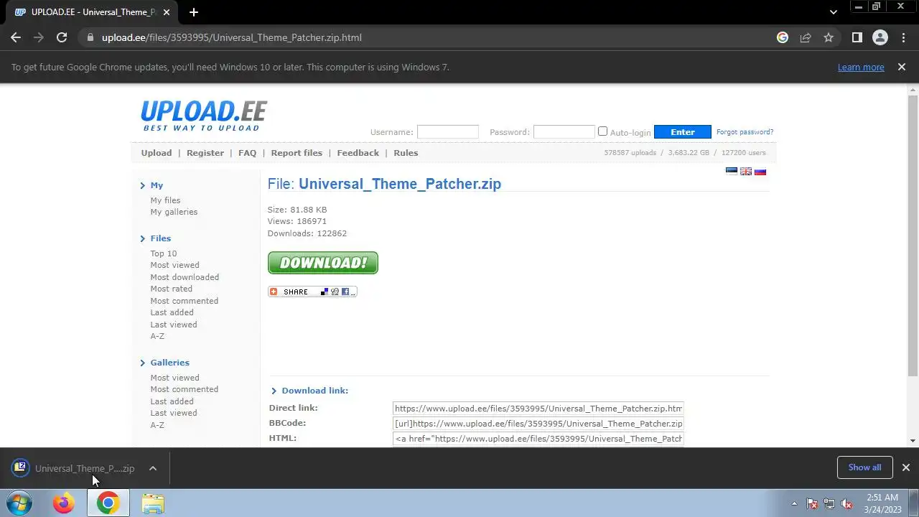Screen dimensions: 919x517
Task: Click the UPLOAD.EE logo
Action: pyautogui.click(x=203, y=116)
